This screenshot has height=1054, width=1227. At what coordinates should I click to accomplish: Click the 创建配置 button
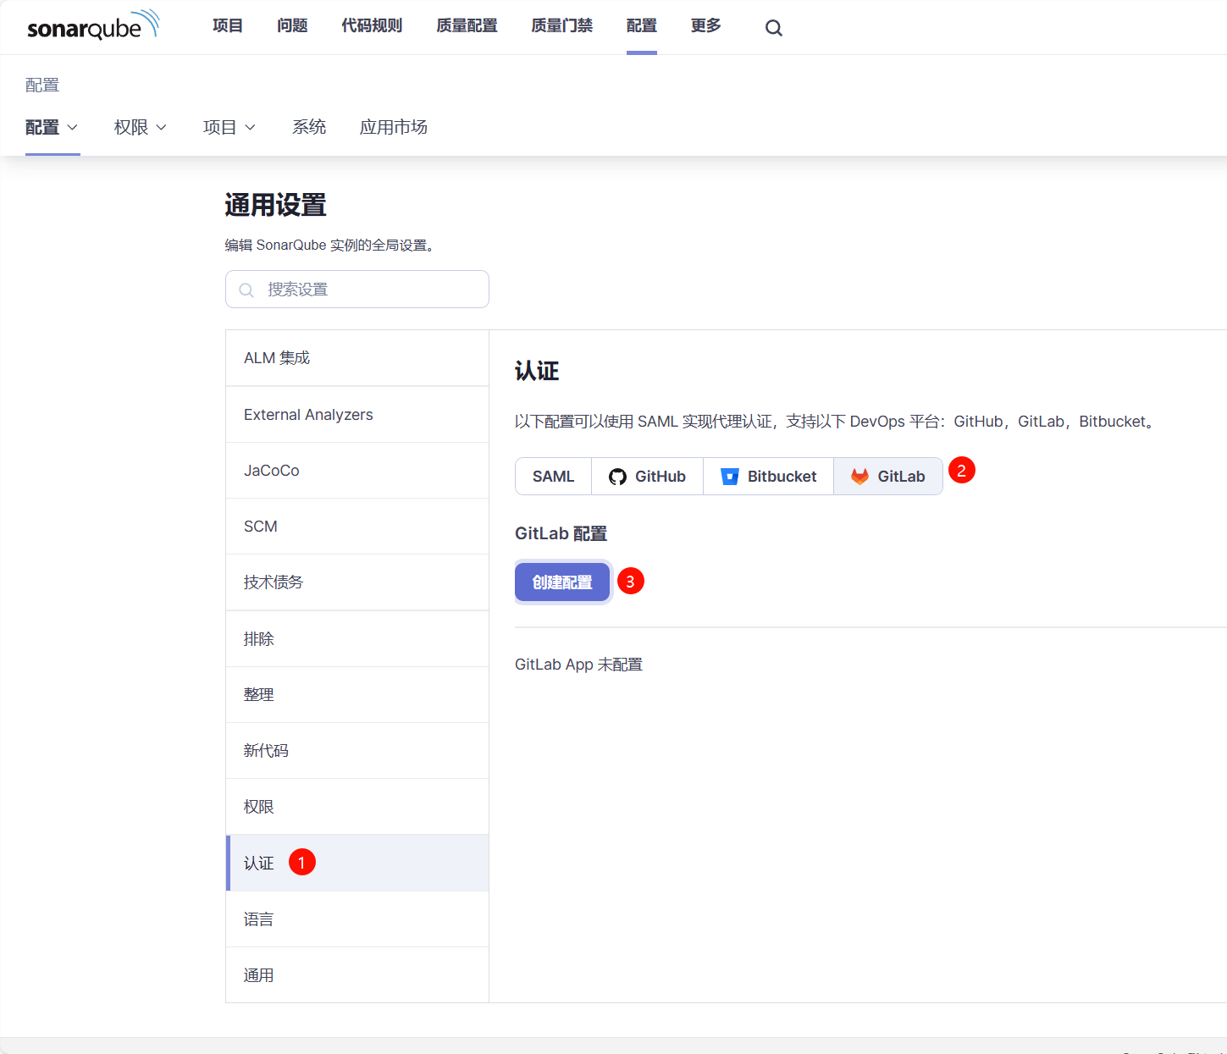pos(562,582)
